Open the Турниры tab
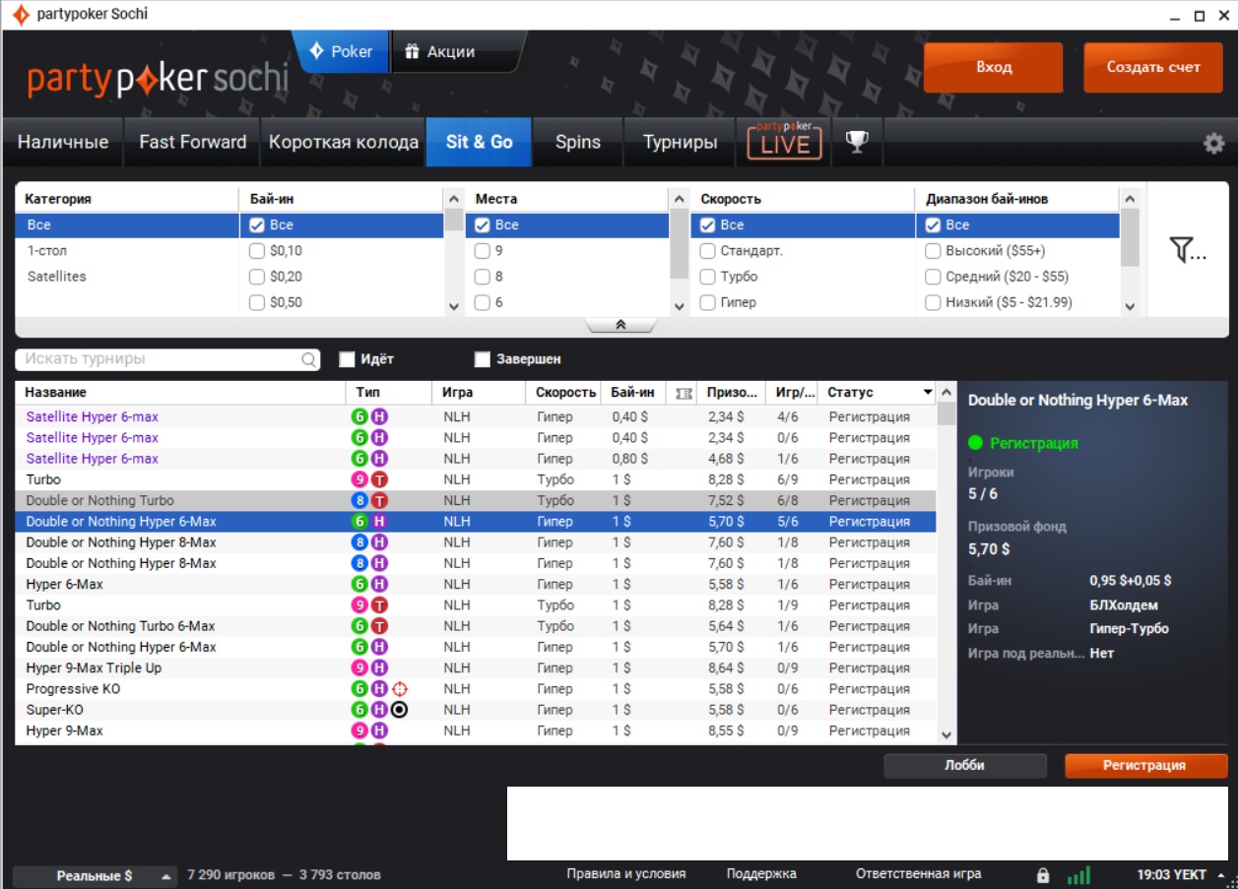This screenshot has height=889, width=1238. (681, 142)
